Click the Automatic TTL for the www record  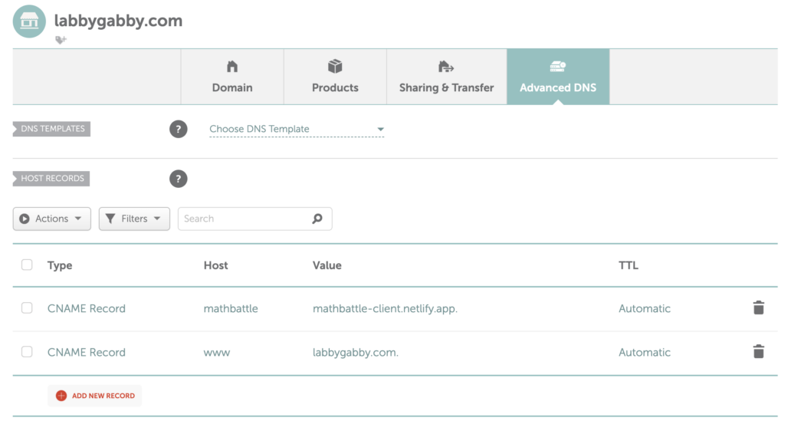click(x=644, y=353)
